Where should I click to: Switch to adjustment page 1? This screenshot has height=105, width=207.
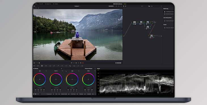pos(38,94)
